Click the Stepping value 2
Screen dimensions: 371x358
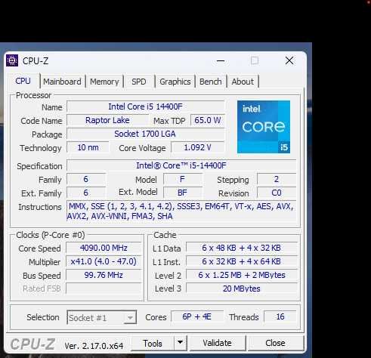tap(277, 179)
